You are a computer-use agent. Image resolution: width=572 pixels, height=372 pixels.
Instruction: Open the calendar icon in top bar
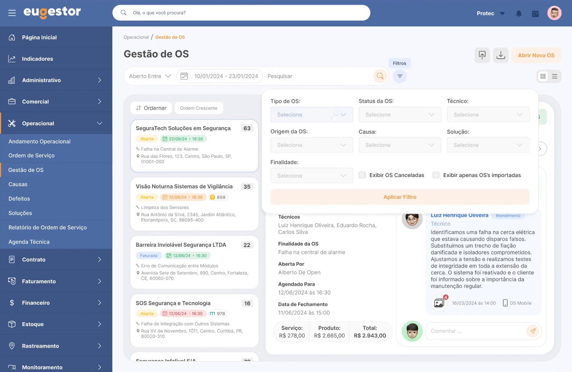535,14
